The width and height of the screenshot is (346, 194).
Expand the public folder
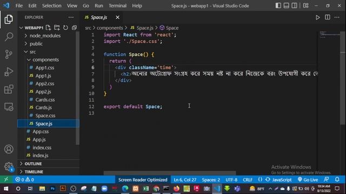36,44
